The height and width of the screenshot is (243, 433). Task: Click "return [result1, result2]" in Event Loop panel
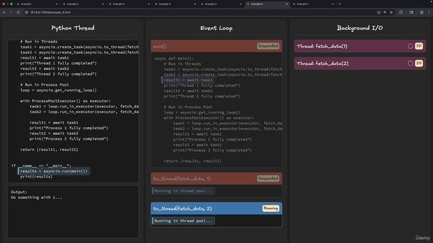tap(193, 161)
